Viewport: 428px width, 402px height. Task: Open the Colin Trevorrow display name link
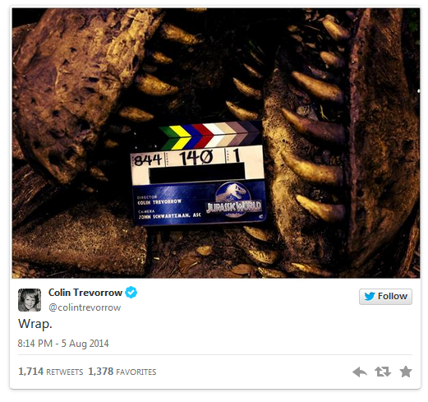85,293
